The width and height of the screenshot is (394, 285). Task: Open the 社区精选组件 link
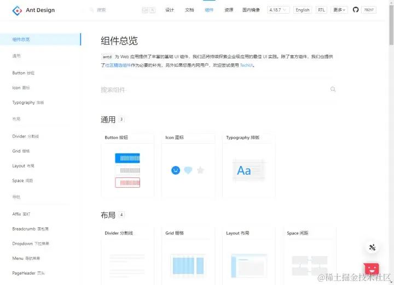click(118, 65)
